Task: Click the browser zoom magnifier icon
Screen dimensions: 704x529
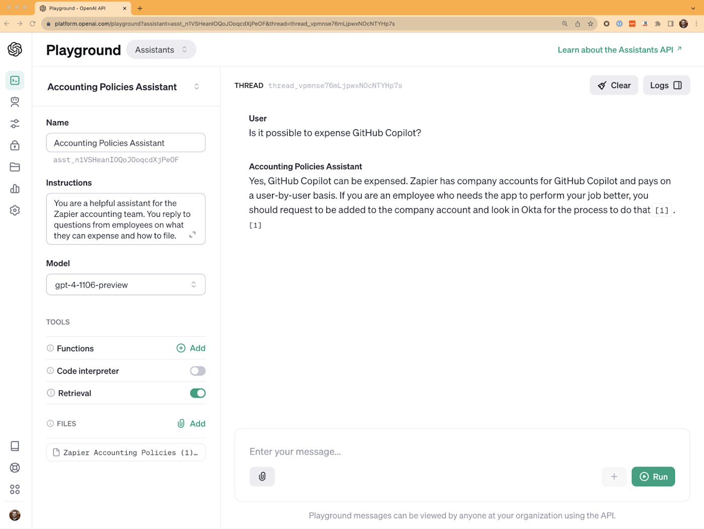Action: 565,24
